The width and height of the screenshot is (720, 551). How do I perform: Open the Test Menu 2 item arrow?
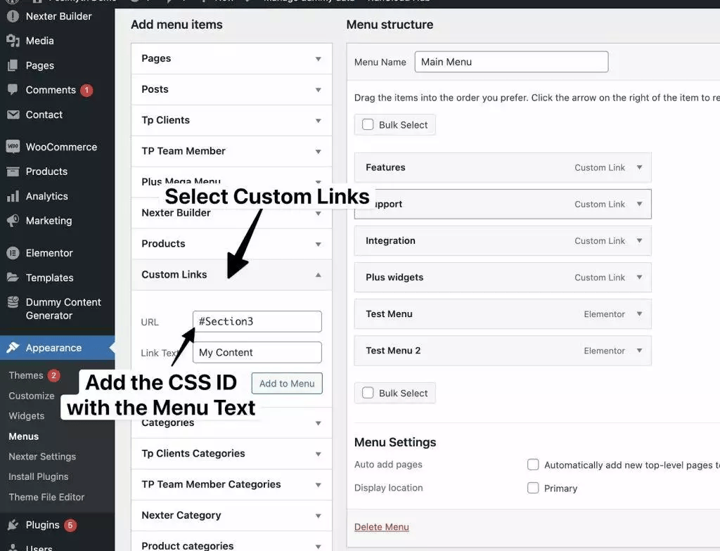coord(639,351)
